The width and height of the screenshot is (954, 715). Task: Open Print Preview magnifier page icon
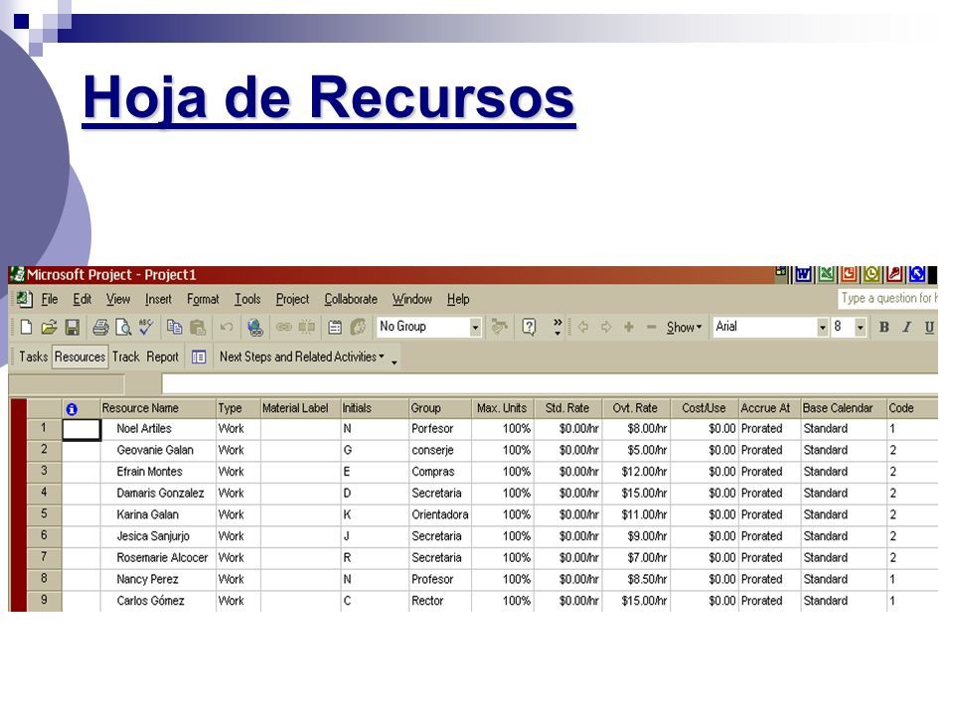123,327
